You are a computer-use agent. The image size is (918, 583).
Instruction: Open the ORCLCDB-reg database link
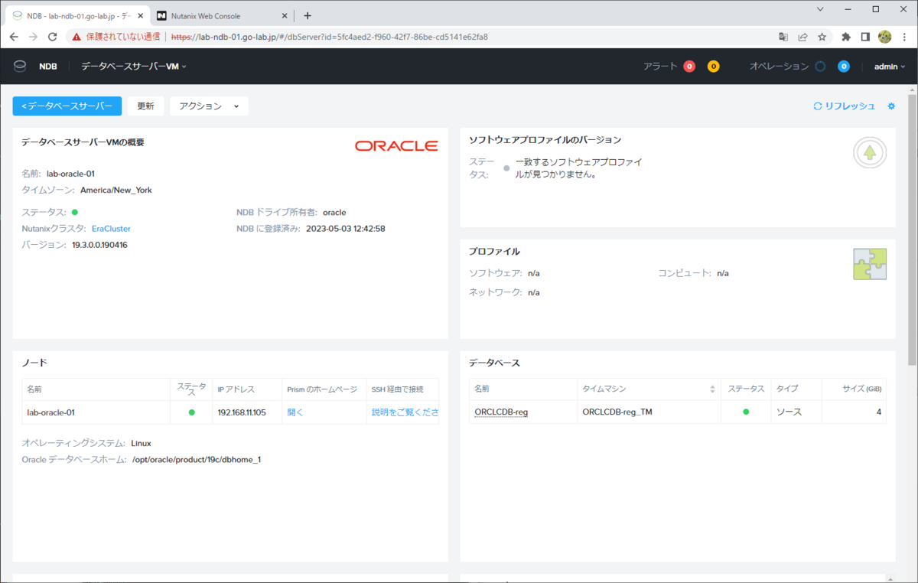[x=501, y=412]
